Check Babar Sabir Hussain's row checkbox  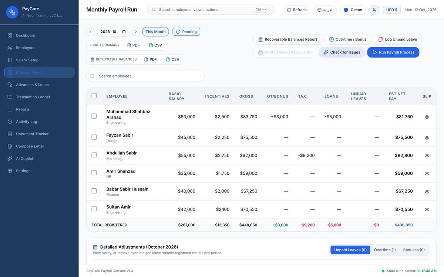(94, 191)
